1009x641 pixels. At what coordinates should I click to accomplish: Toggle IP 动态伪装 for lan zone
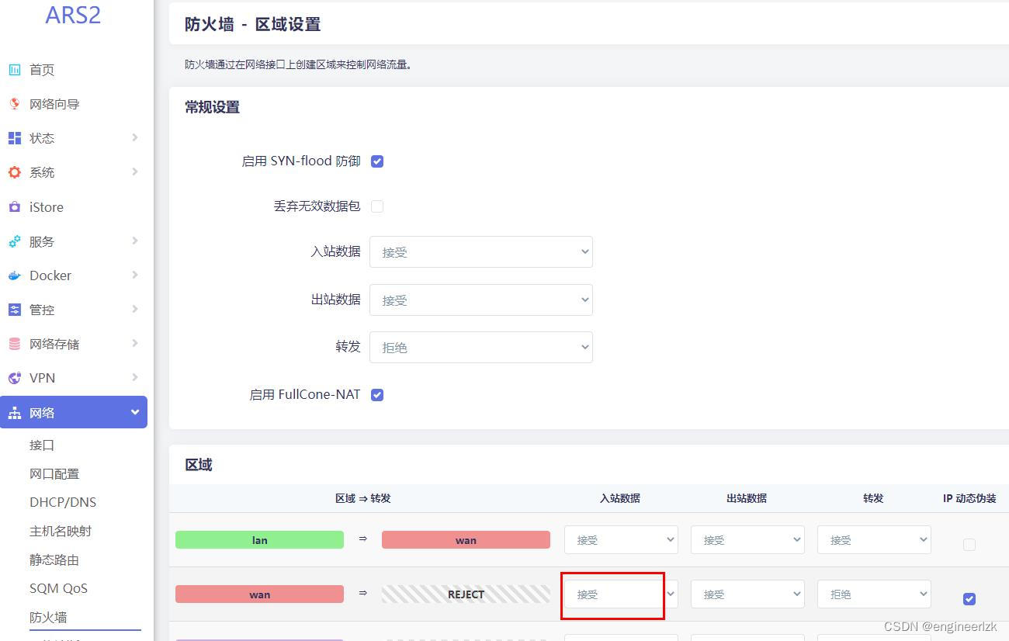click(x=969, y=545)
